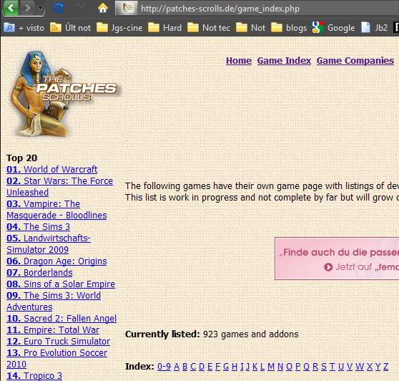The image size is (399, 381).
Task: Select index letter B
Action: click(x=185, y=367)
